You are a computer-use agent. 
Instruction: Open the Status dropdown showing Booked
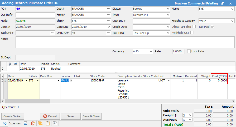168,9
